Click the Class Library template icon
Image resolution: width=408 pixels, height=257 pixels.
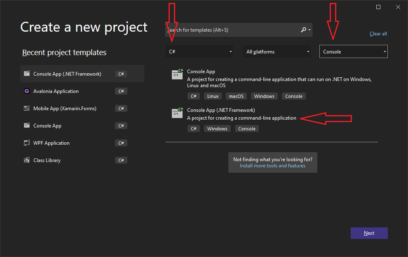coord(27,160)
